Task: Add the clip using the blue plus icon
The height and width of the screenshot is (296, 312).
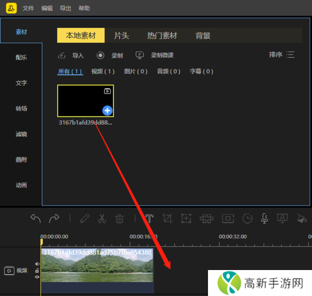Action: click(x=107, y=110)
